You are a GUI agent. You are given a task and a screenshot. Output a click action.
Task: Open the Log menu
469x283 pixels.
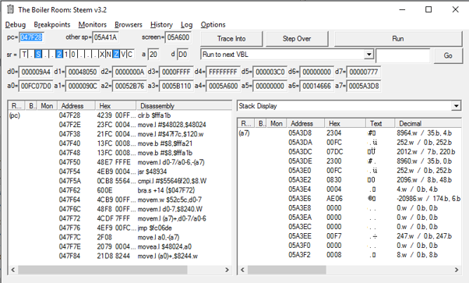pos(186,24)
